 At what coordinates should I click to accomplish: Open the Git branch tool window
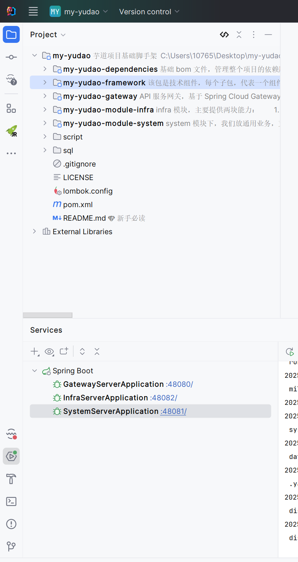(x=11, y=546)
